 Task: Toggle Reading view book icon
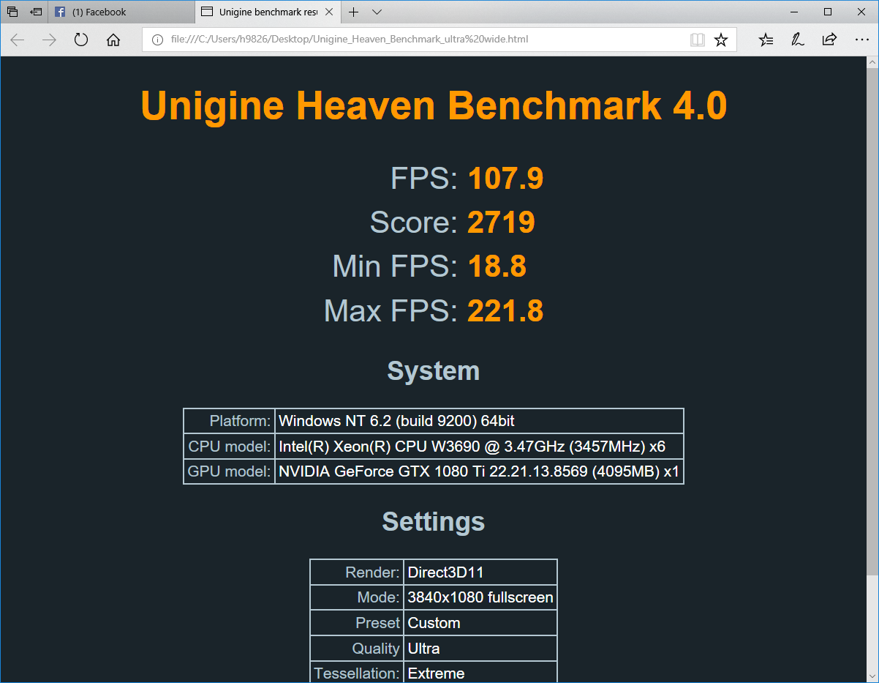(698, 40)
